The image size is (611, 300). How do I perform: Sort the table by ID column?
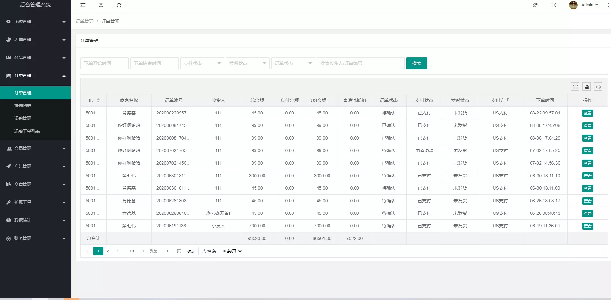pos(98,100)
